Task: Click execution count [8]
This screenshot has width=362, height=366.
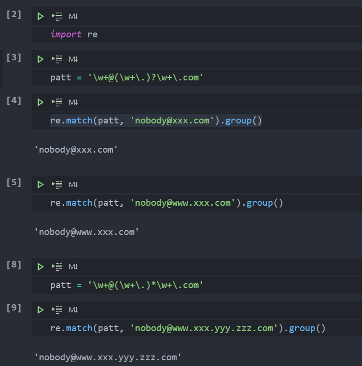Action: pos(14,265)
